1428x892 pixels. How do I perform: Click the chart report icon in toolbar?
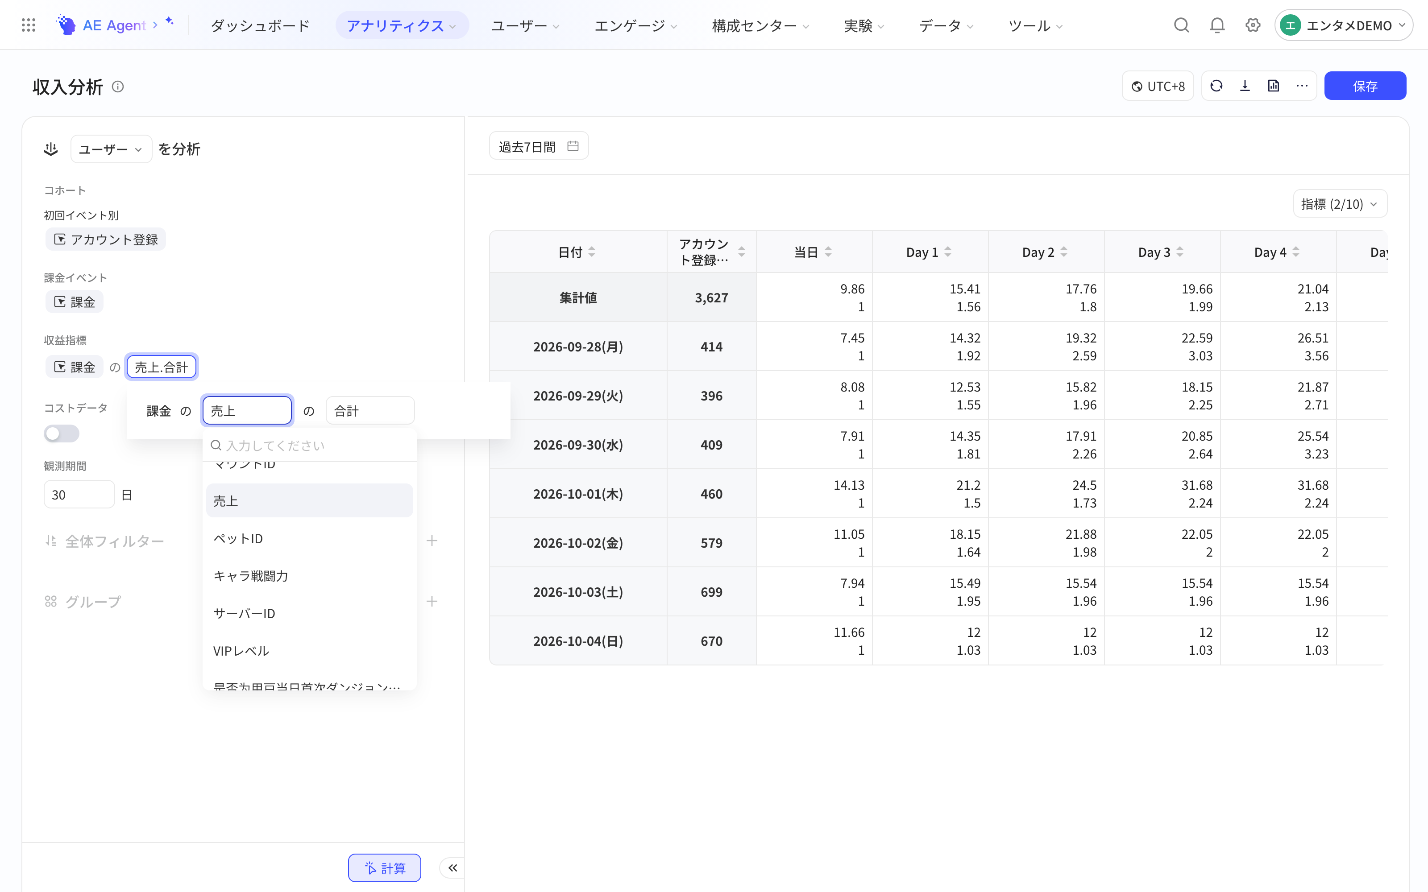tap(1274, 86)
